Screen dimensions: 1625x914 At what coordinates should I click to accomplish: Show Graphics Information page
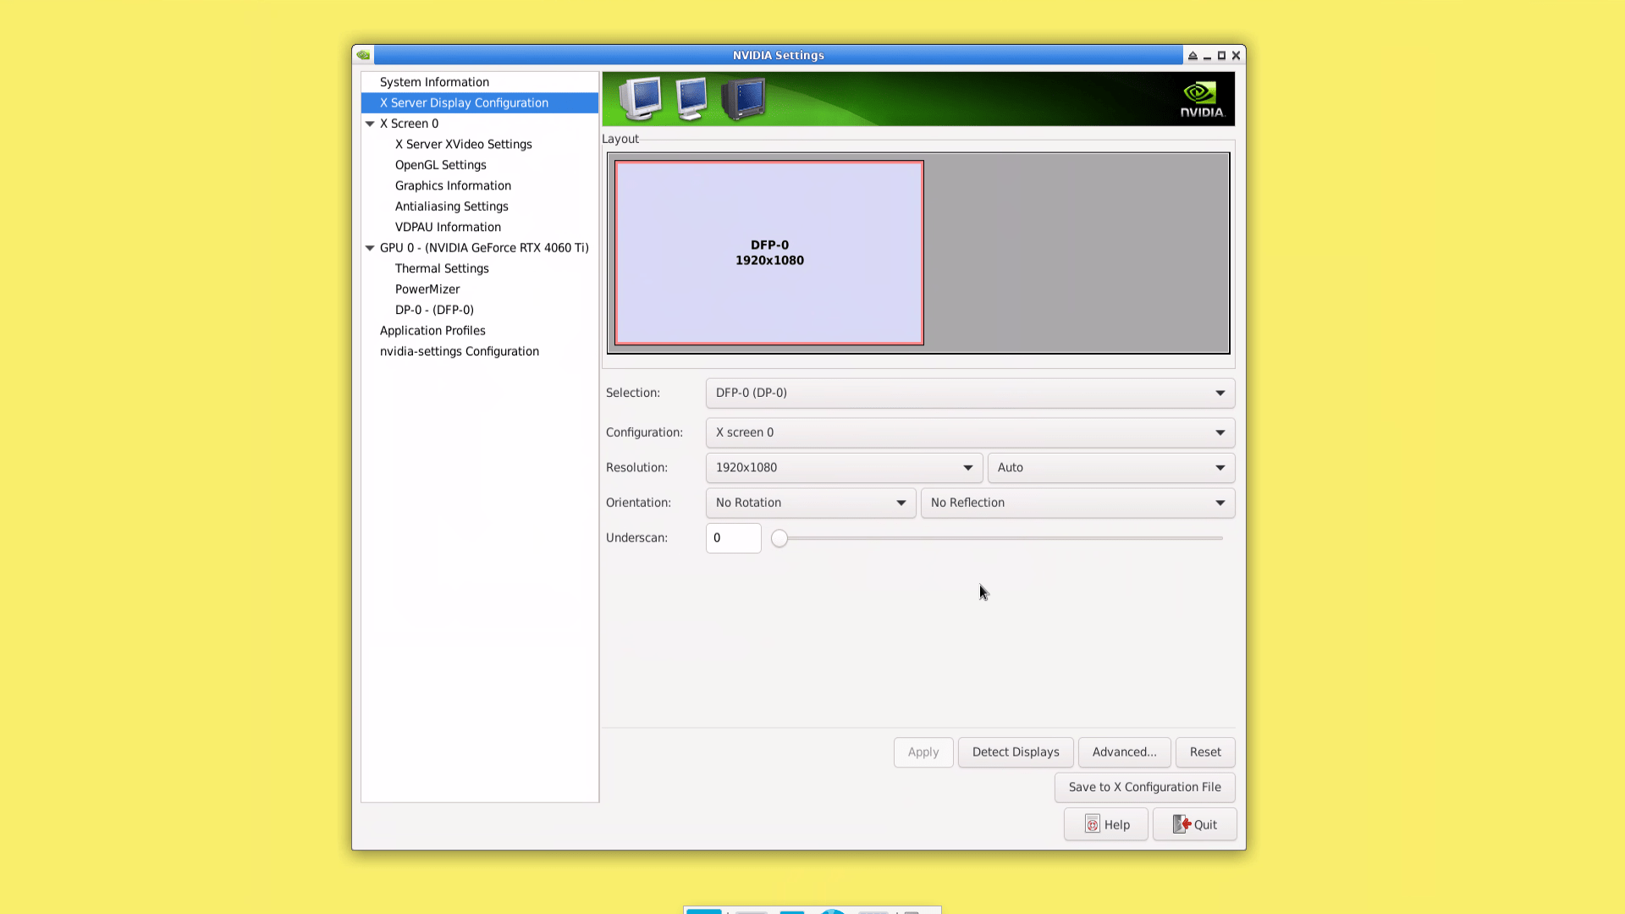[453, 185]
